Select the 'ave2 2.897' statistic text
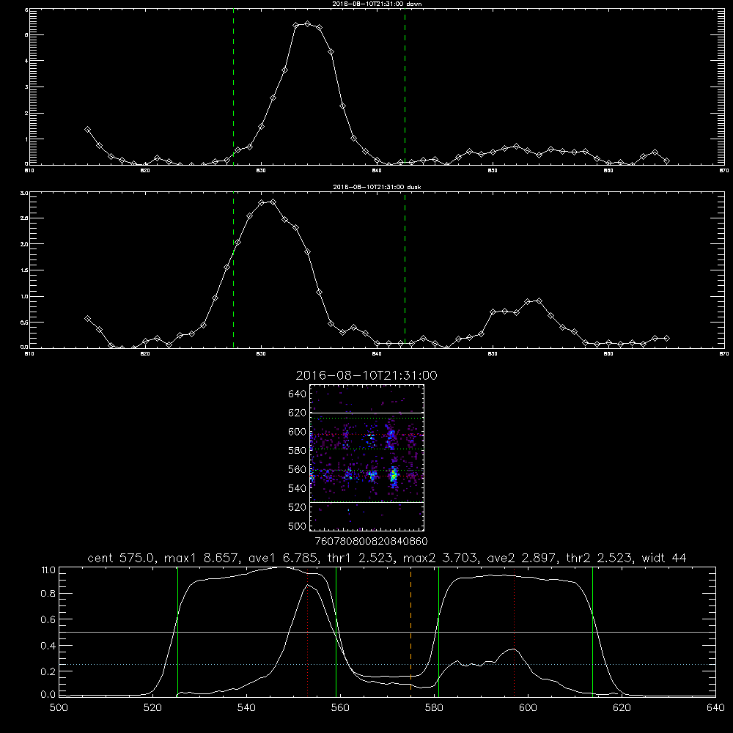 pos(522,558)
